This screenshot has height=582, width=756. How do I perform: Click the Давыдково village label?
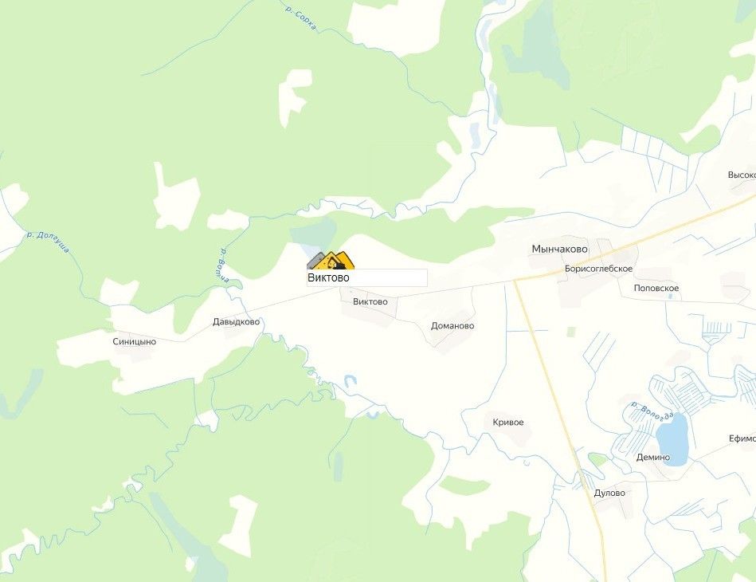236,322
